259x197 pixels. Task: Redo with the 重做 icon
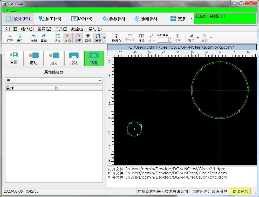[x=44, y=38]
